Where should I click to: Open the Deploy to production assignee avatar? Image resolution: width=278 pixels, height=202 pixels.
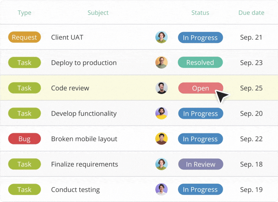tap(161, 63)
